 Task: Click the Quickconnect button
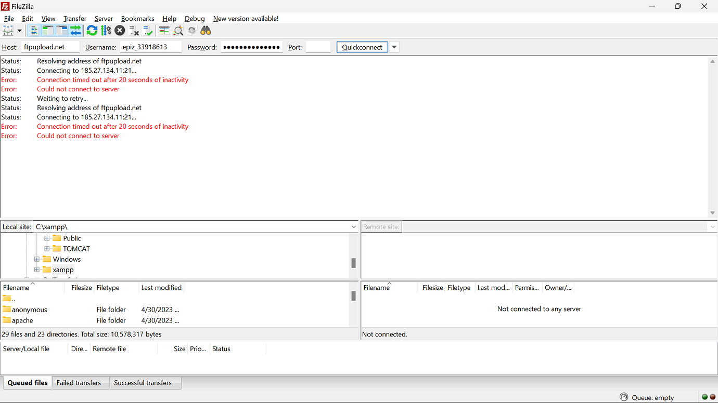click(x=362, y=47)
